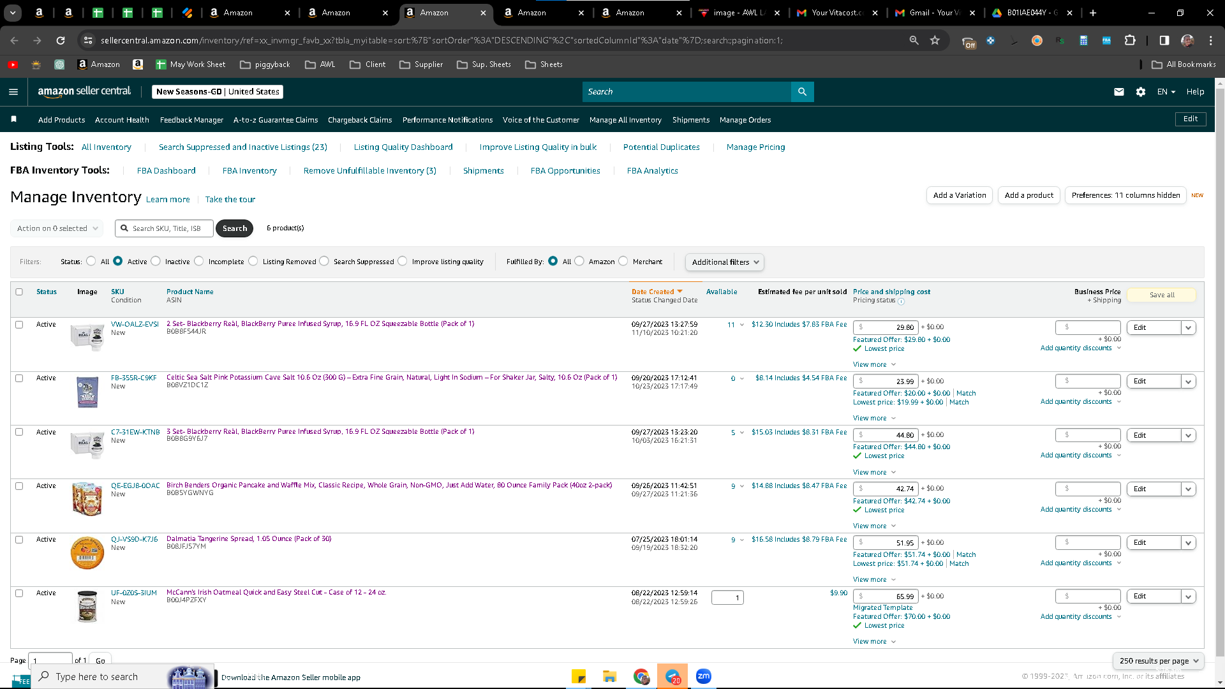Click the site info icon in address bar

coord(89,40)
